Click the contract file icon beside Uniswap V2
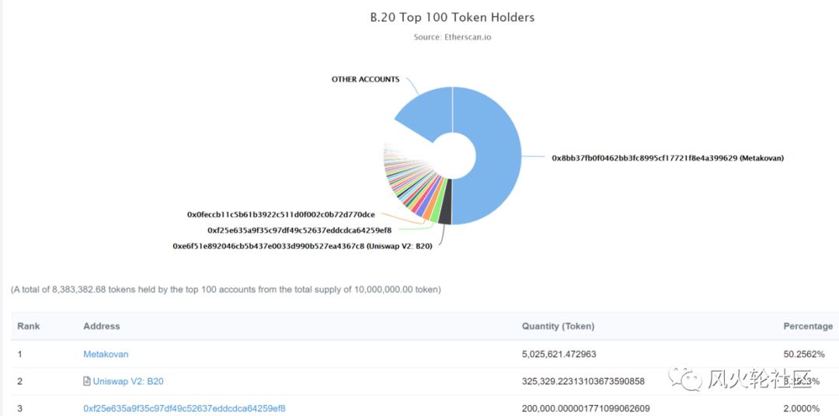839x416 pixels. click(x=87, y=381)
